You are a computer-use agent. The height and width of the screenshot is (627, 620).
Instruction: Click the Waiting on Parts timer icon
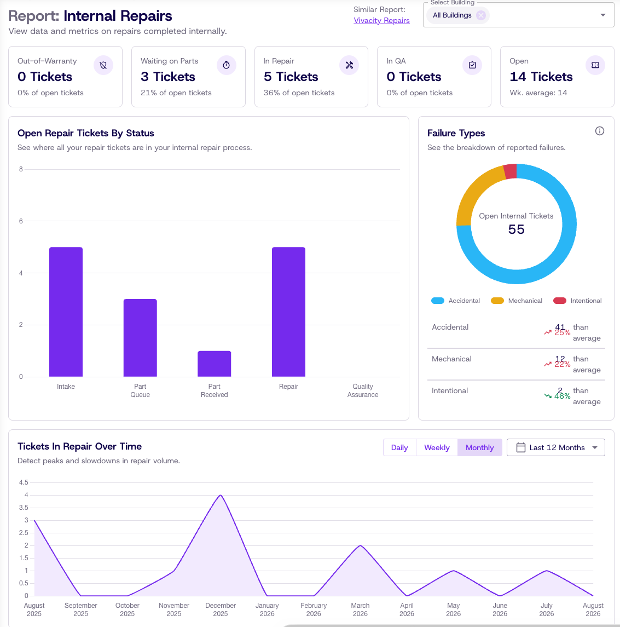(226, 65)
